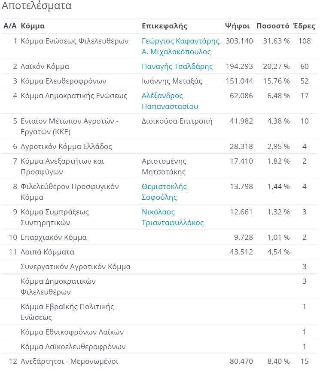320x372 pixels.
Task: Select the Επαρχιακόν Κόμμα party name
Action: [x=54, y=238]
